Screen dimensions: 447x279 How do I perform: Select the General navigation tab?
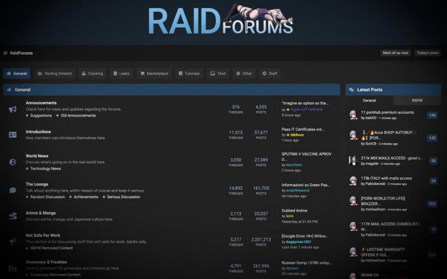coord(17,73)
